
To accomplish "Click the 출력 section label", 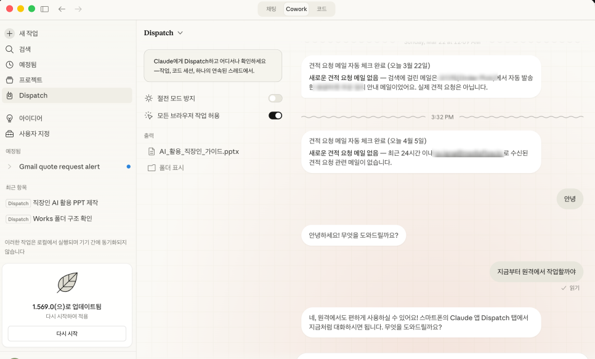I will [x=149, y=135].
